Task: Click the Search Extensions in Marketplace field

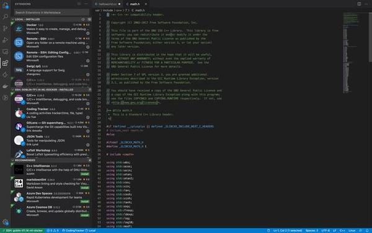Action: [51, 12]
